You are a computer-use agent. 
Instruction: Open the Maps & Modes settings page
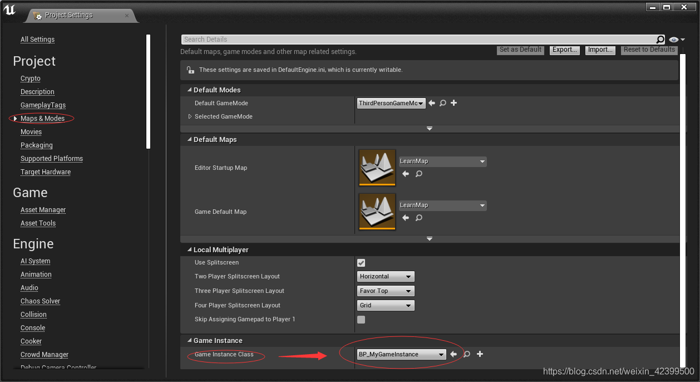click(43, 118)
